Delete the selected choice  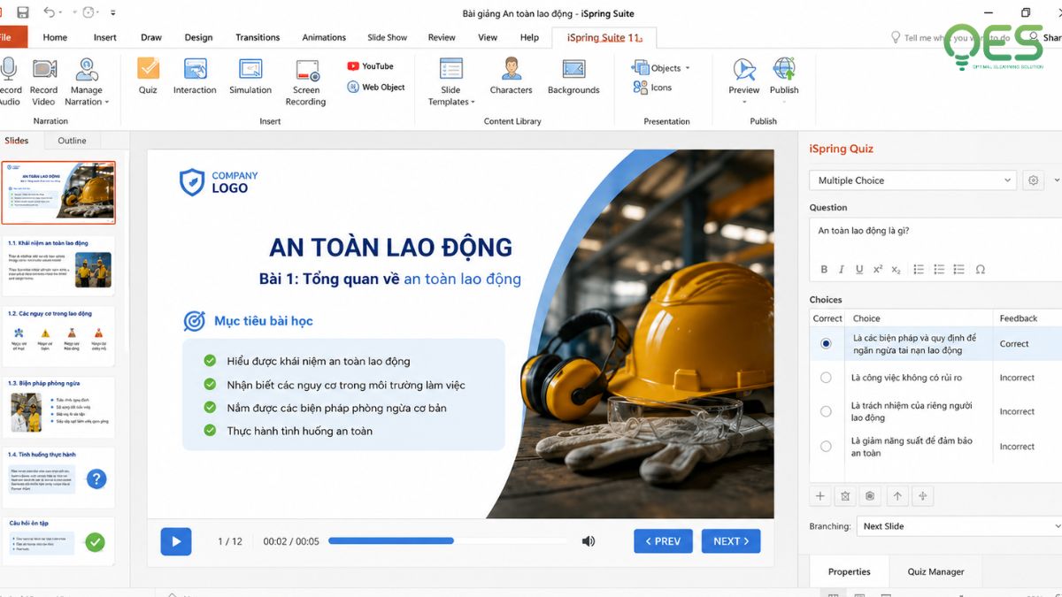coord(845,496)
